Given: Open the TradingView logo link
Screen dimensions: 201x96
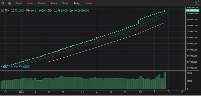Looking at the screenshot, I should coord(5,66).
